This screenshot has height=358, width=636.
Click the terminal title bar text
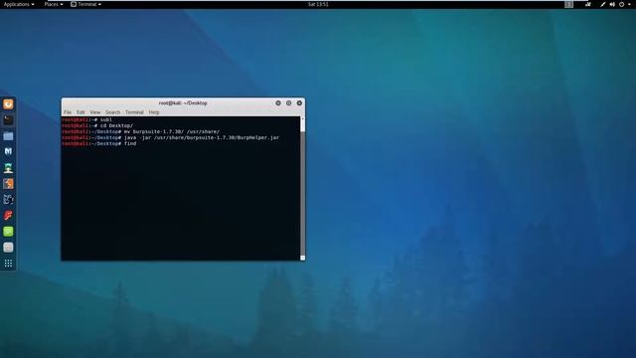click(183, 103)
